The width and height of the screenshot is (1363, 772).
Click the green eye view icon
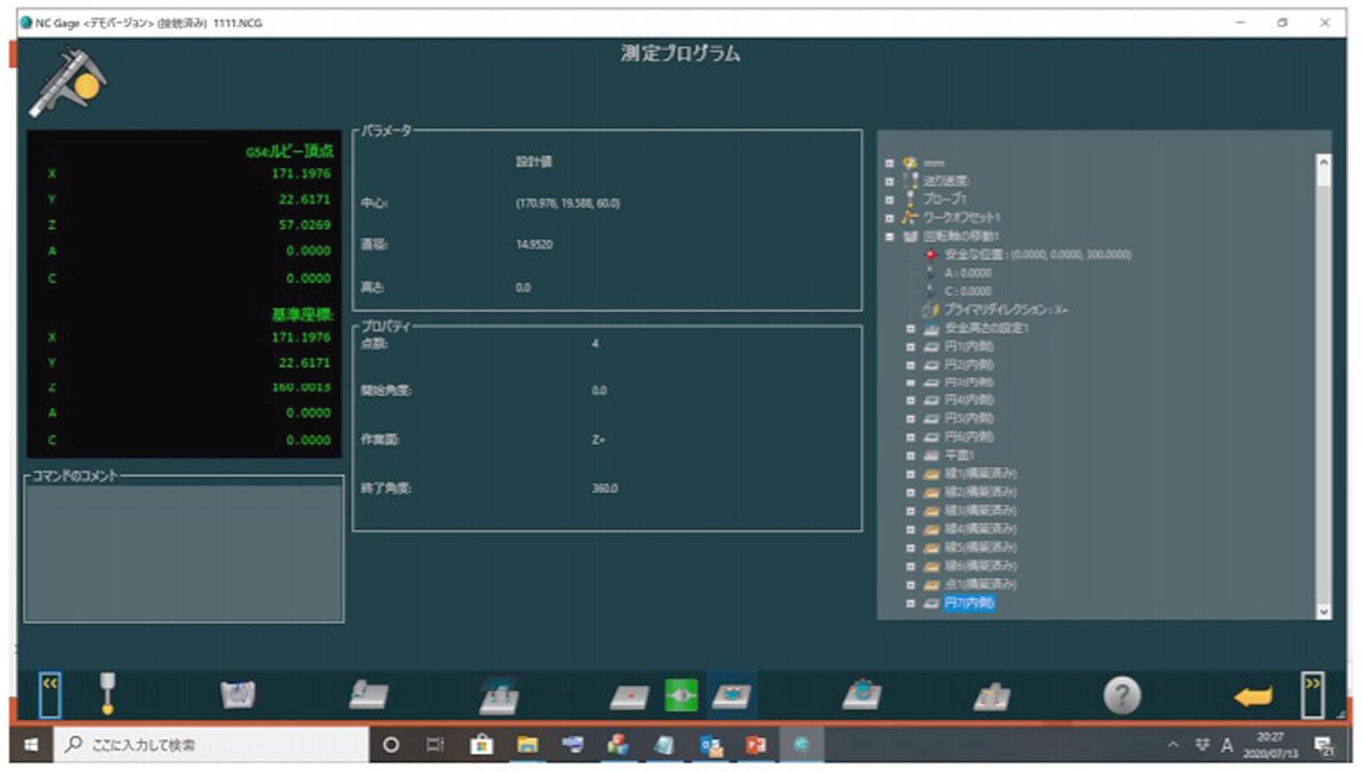coord(681,695)
